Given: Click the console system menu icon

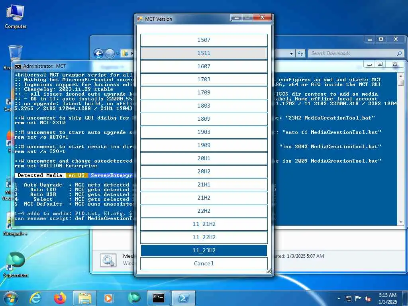Looking at the screenshot, I should point(18,67).
